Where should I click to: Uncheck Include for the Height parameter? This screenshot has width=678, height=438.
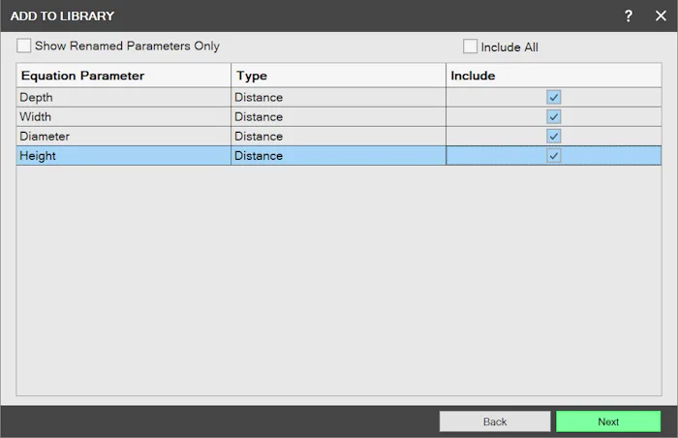pyautogui.click(x=553, y=156)
